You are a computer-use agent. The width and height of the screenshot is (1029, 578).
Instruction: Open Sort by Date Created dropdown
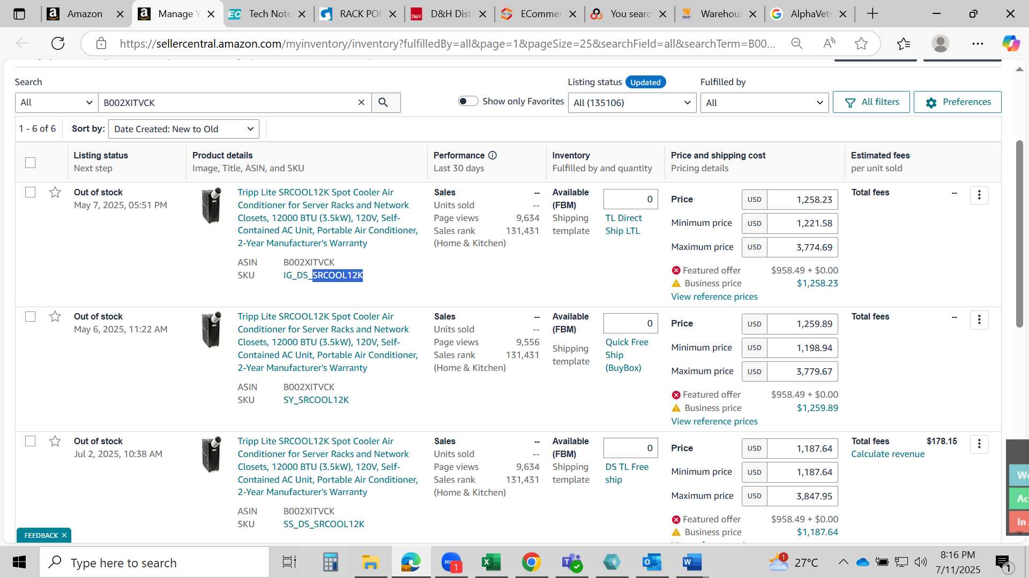pyautogui.click(x=184, y=129)
